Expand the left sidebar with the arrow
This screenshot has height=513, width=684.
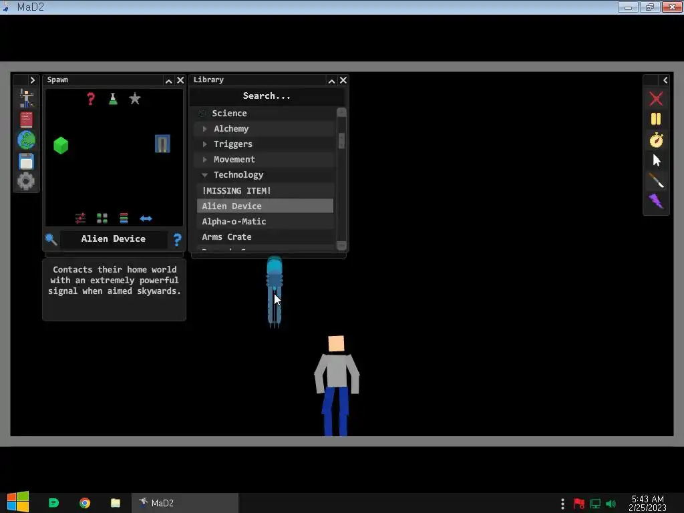click(32, 80)
